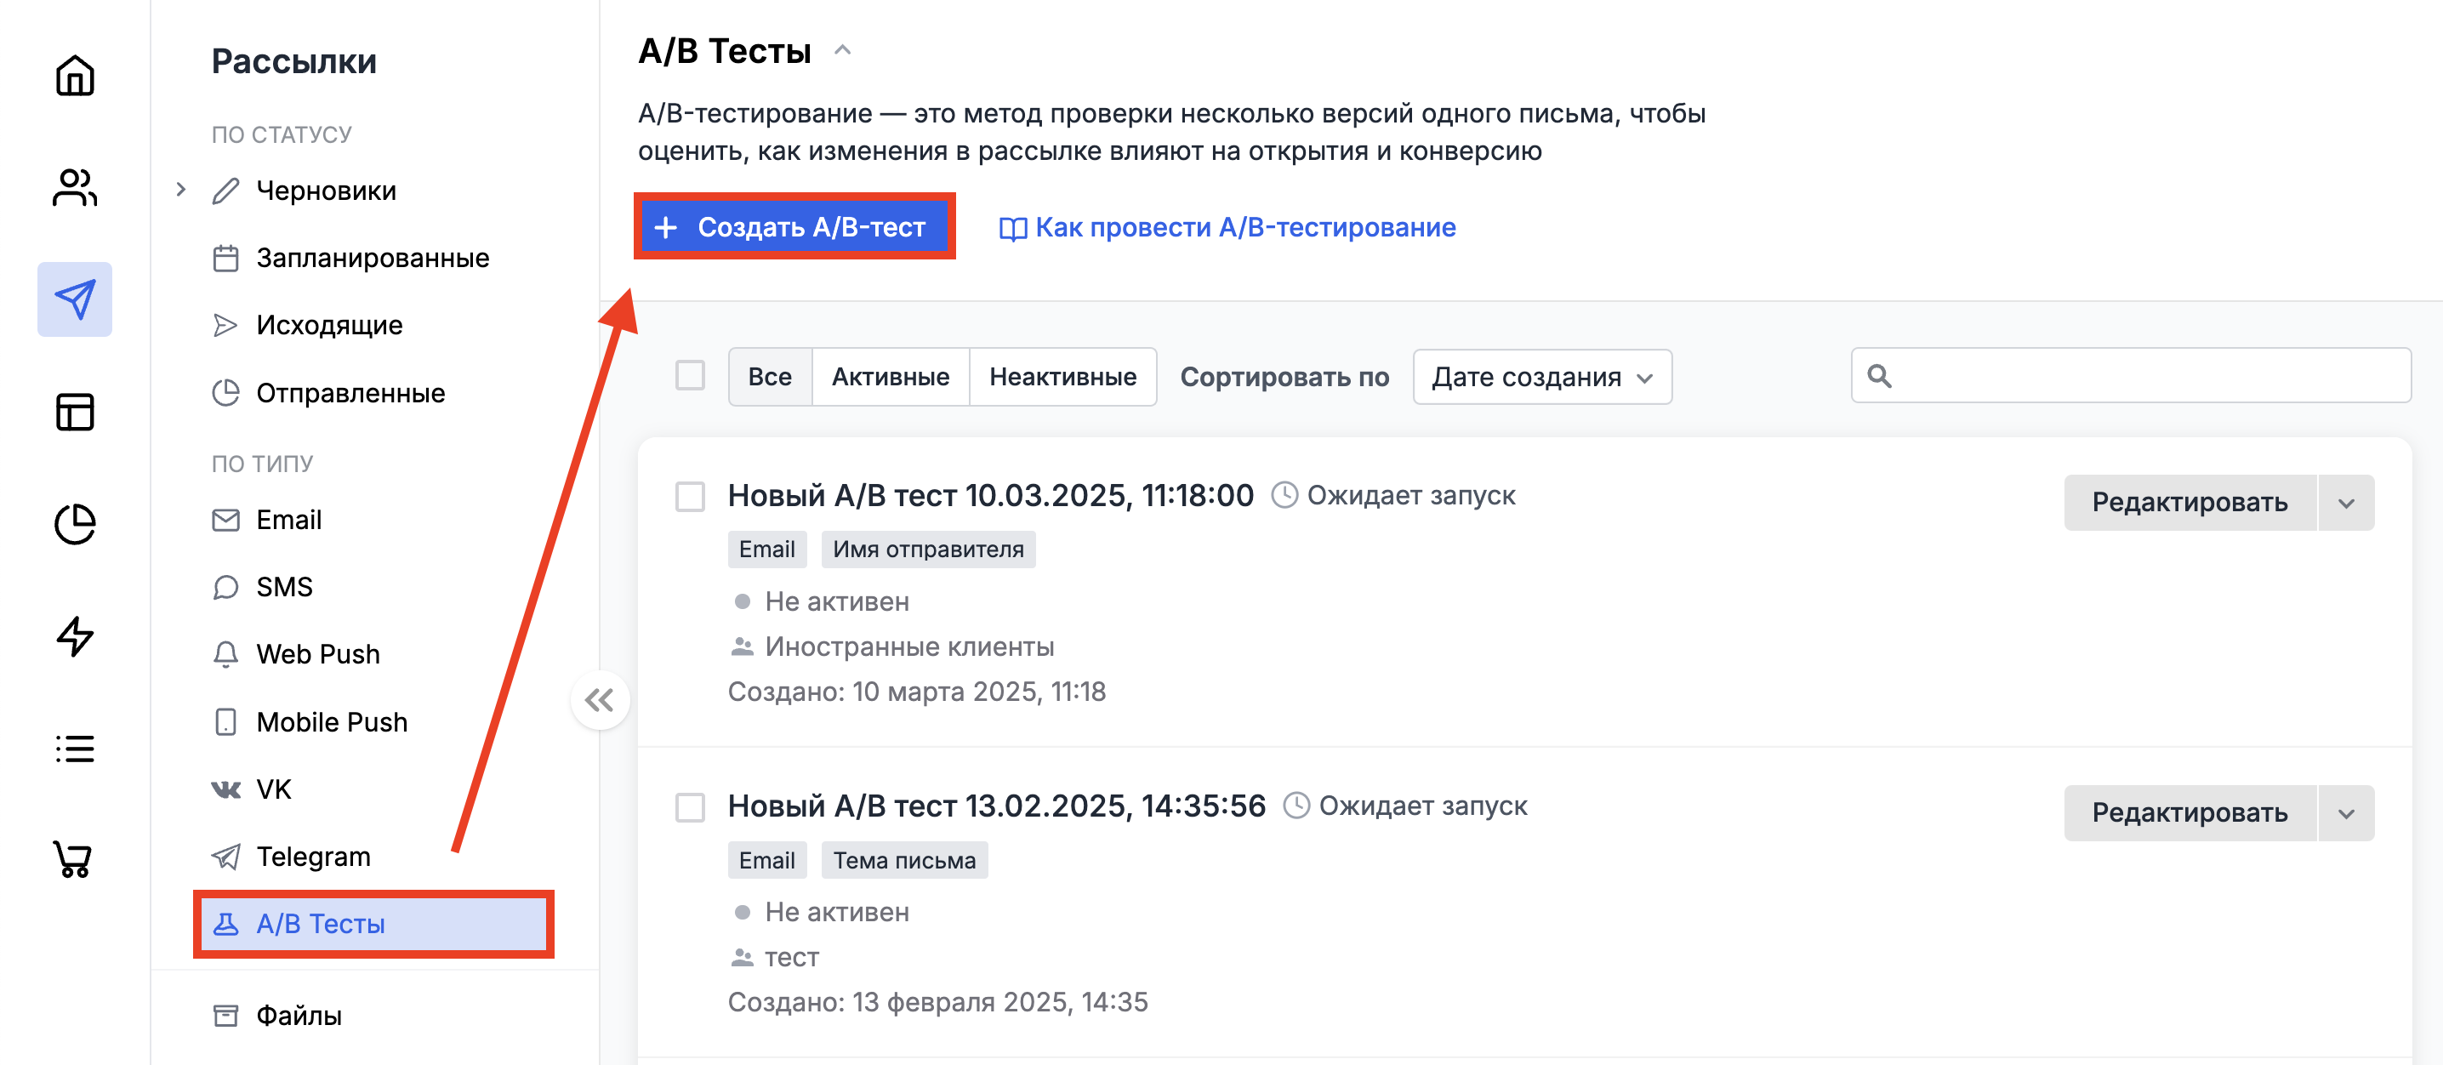2443x1065 pixels.
Task: Expand Черновики with the arrow in sidebar
Action: [180, 190]
